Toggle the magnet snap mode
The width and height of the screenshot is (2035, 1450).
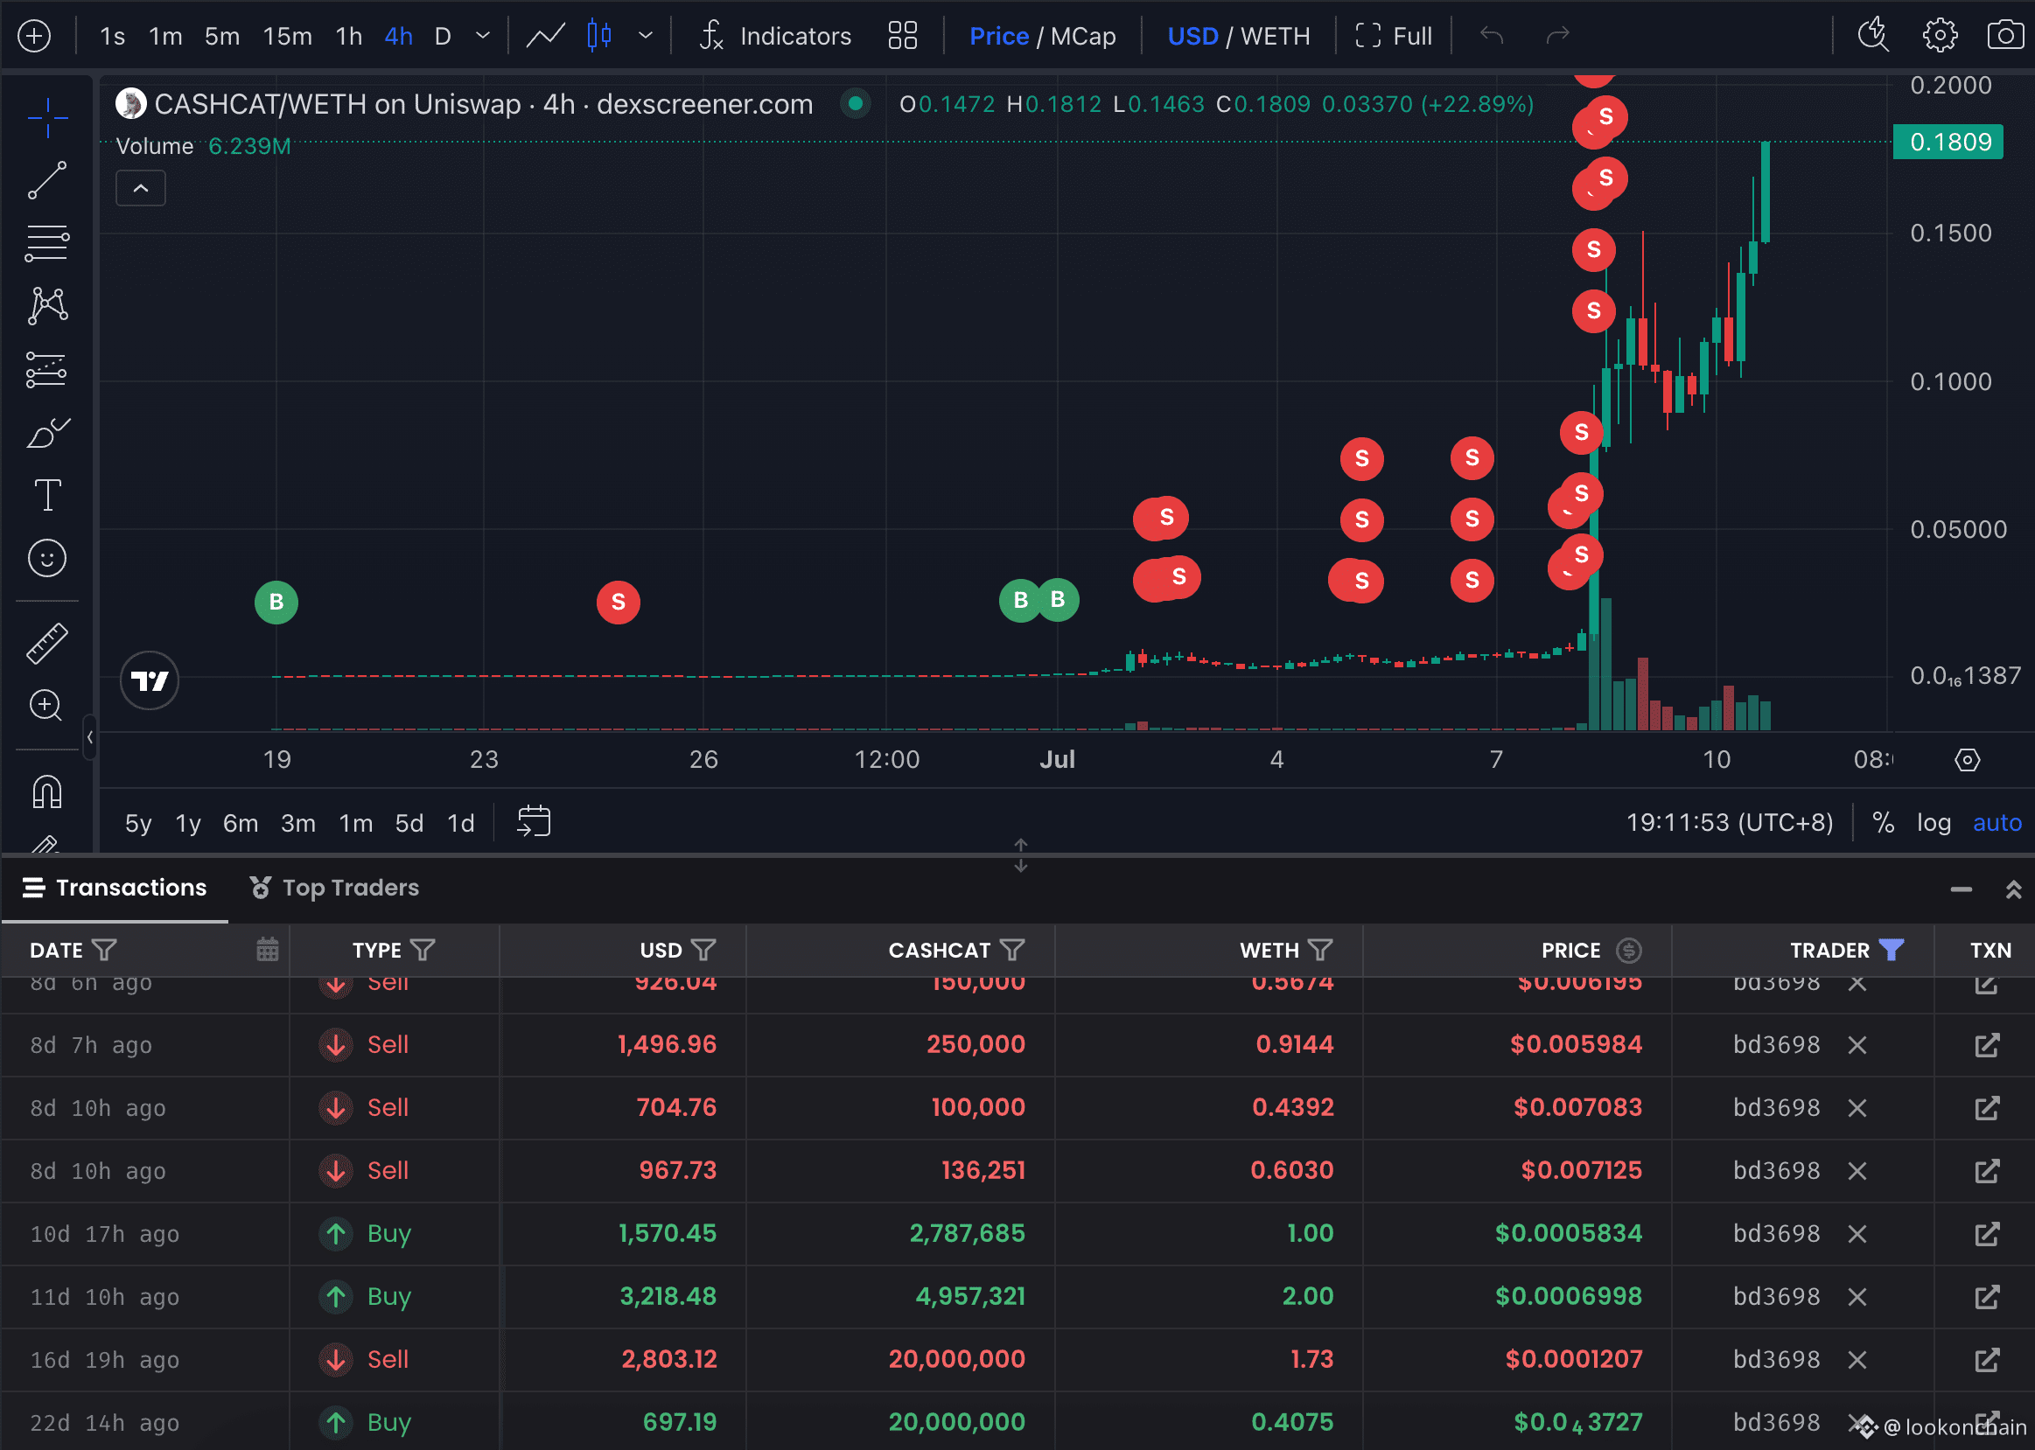(x=47, y=791)
